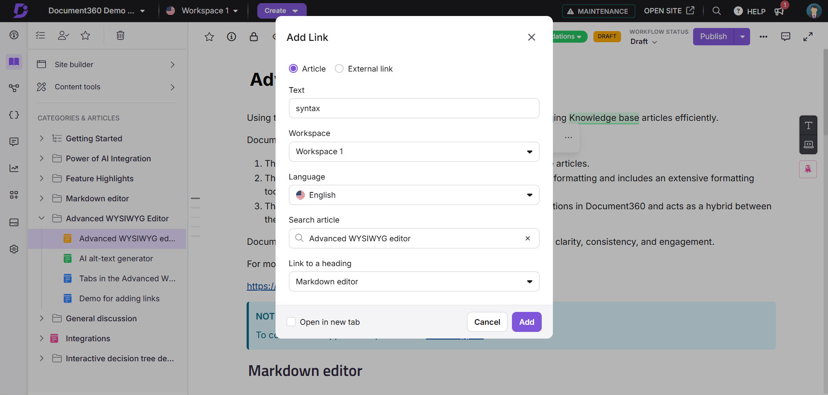Open the Dashboard icon in left rail
This screenshot has height=395, width=828.
(x=14, y=35)
